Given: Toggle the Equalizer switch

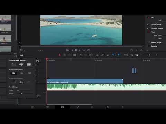Looking at the screenshot, I should pos(148,46).
